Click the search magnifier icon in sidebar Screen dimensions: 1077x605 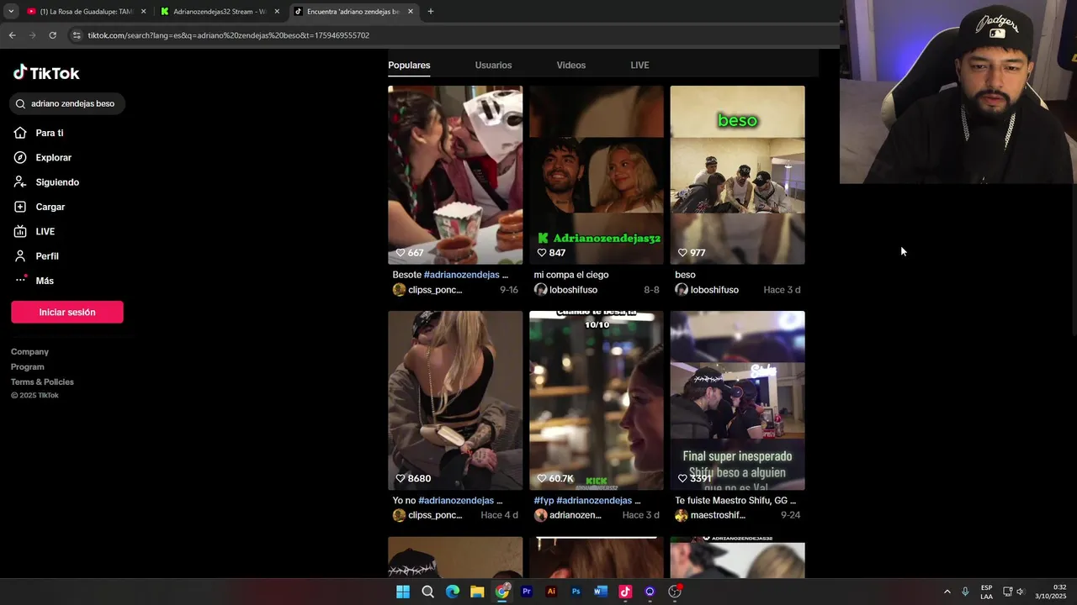[20, 103]
